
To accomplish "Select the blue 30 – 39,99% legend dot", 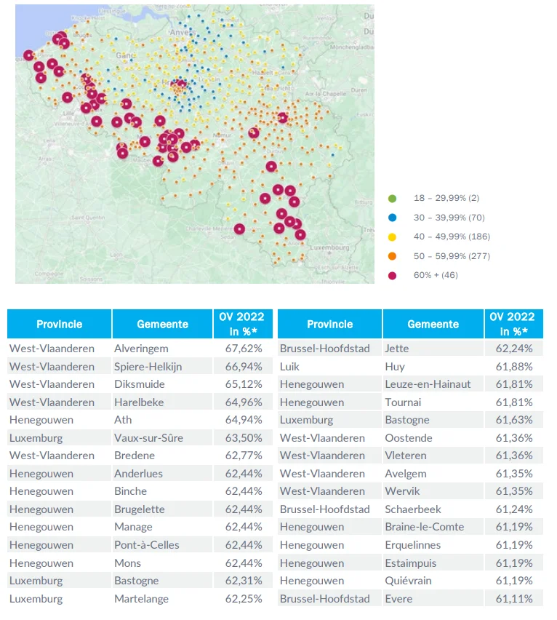I will point(393,217).
